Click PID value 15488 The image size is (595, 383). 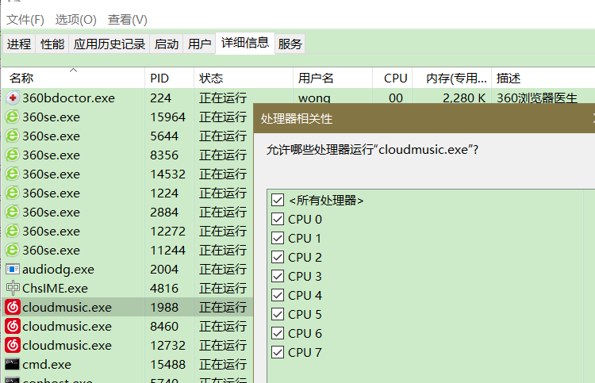(167, 365)
